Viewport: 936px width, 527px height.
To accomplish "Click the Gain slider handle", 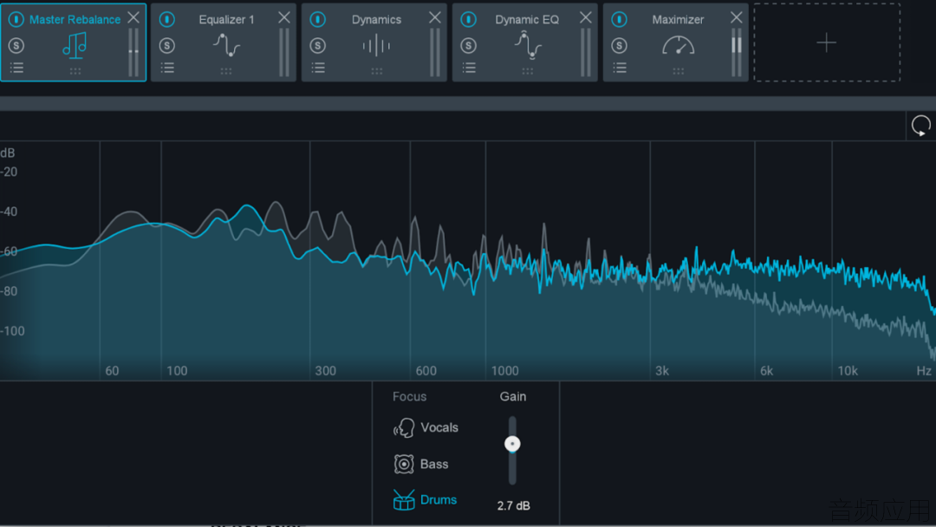I will (512, 444).
